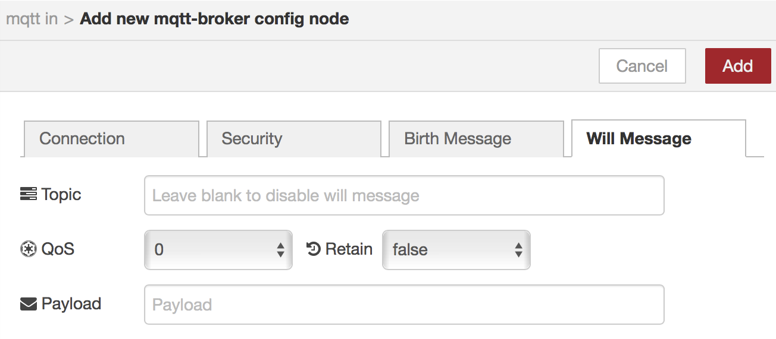The width and height of the screenshot is (776, 339).
Task: Click the Topic list icon
Action: (28, 194)
